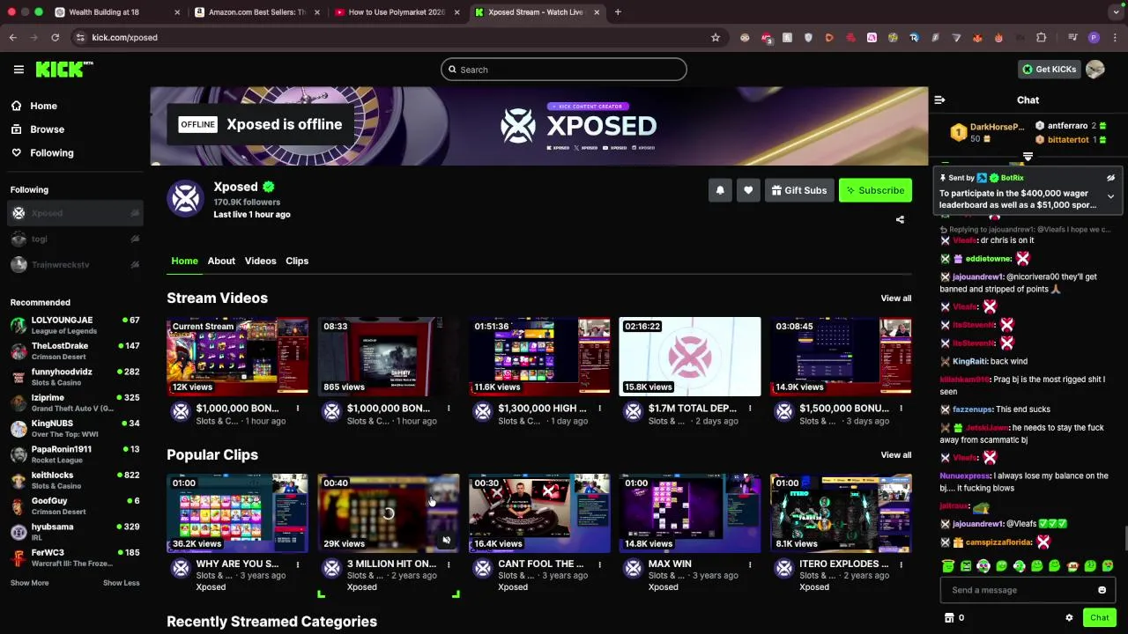Toggle notifications for togi in Following list

coord(135,239)
